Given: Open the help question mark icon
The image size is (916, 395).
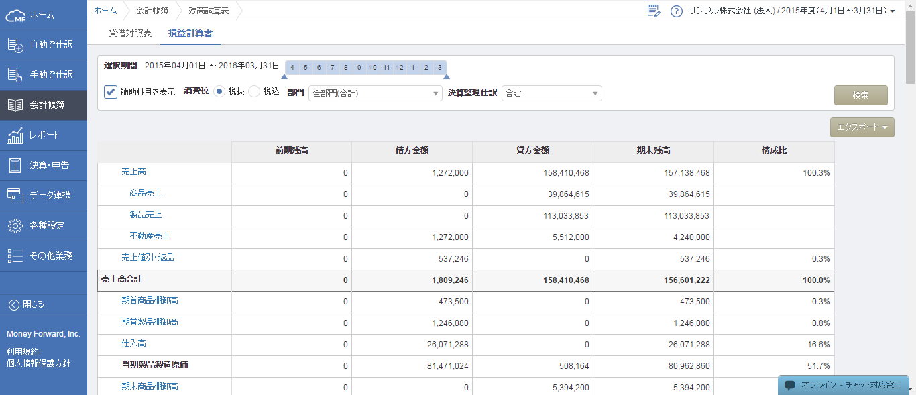Looking at the screenshot, I should (x=676, y=11).
